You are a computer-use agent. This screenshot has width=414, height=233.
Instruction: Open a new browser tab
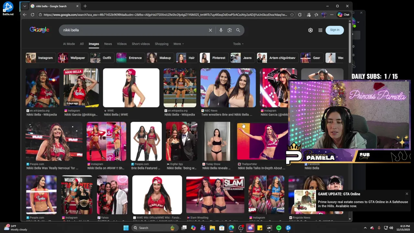(85, 6)
